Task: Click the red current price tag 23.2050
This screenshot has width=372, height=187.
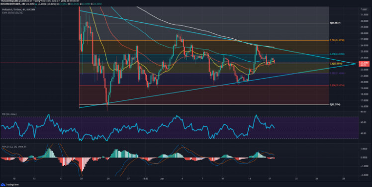Action: pos(364,63)
